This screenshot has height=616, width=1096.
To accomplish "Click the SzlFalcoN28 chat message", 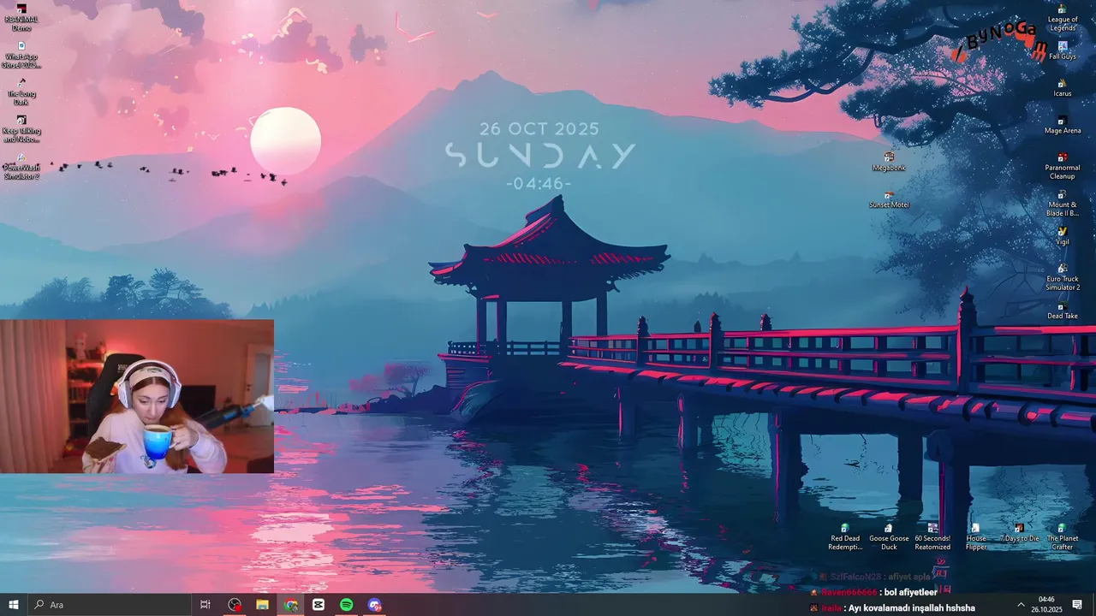I will (x=869, y=577).
